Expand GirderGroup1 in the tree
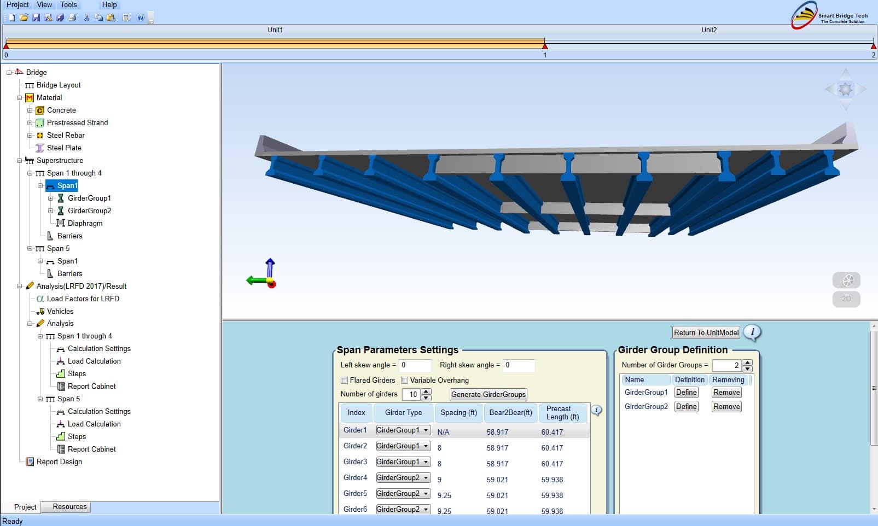 (50, 198)
